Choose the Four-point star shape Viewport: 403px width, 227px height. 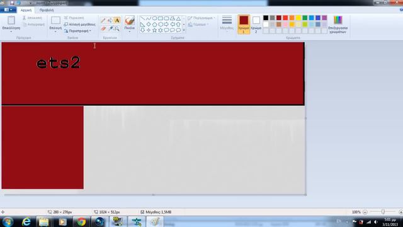(x=149, y=30)
